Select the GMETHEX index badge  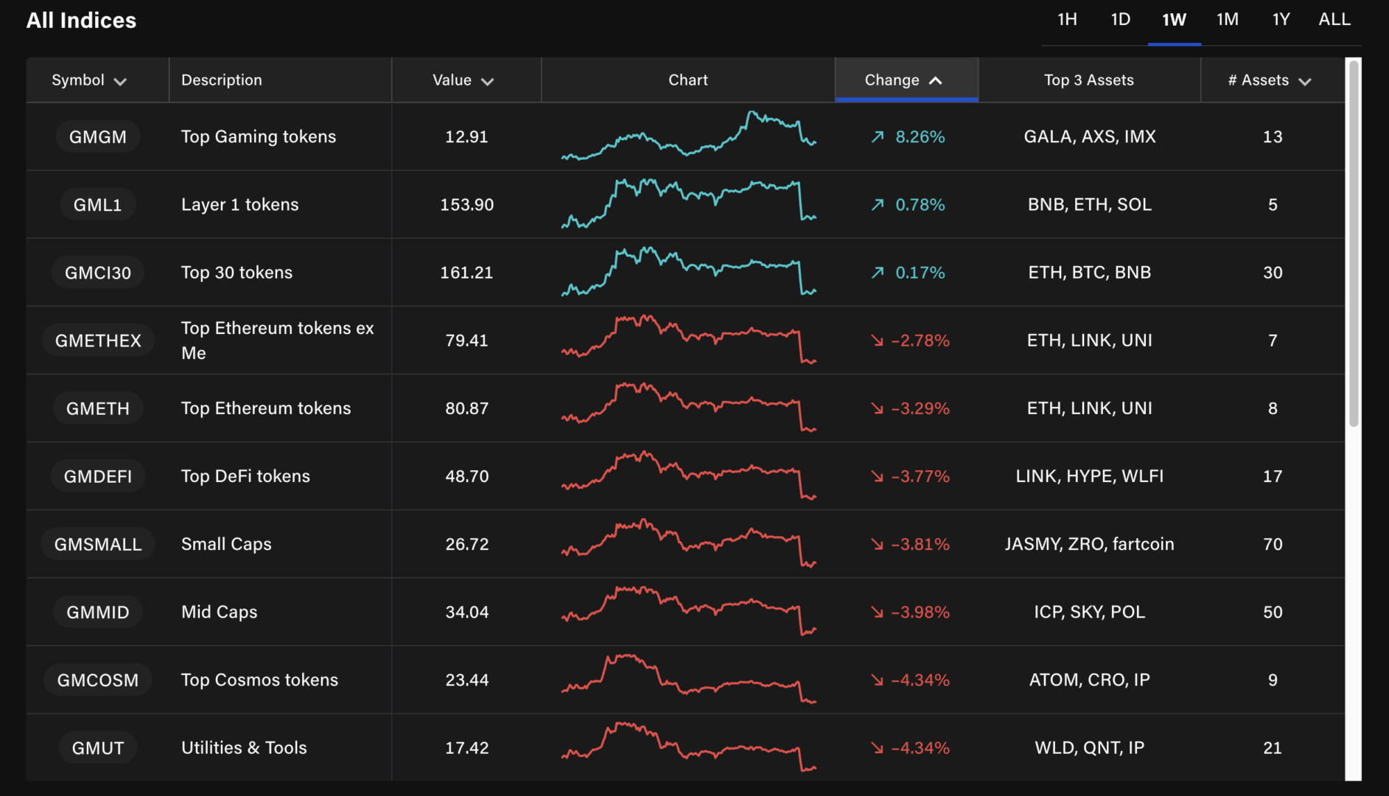pos(98,340)
